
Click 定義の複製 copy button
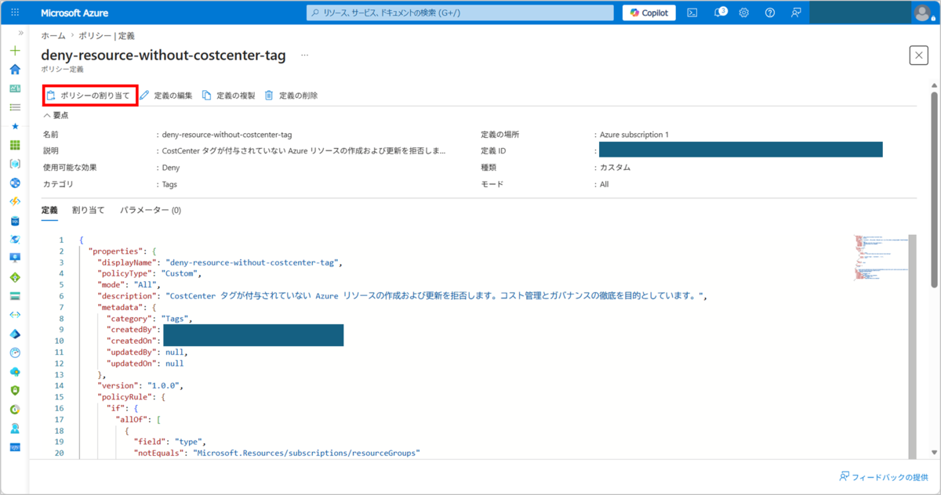[x=229, y=96]
